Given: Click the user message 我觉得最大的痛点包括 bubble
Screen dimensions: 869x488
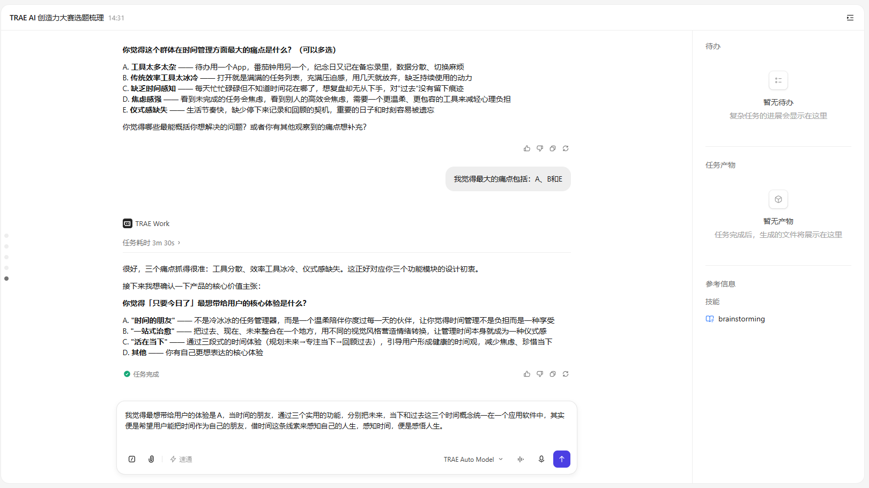Looking at the screenshot, I should [x=508, y=179].
